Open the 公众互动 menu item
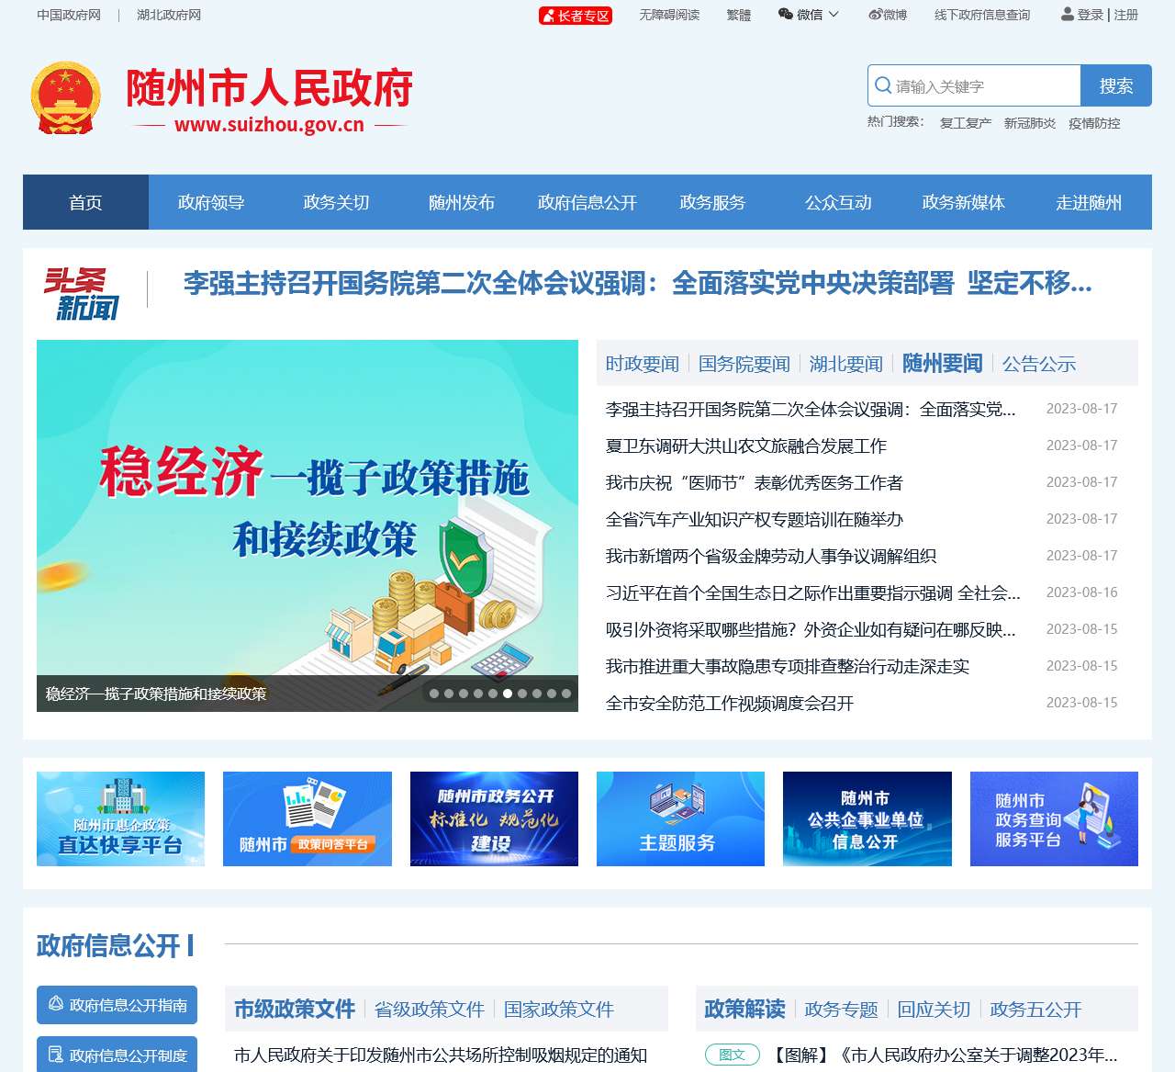1175x1072 pixels. [x=838, y=202]
